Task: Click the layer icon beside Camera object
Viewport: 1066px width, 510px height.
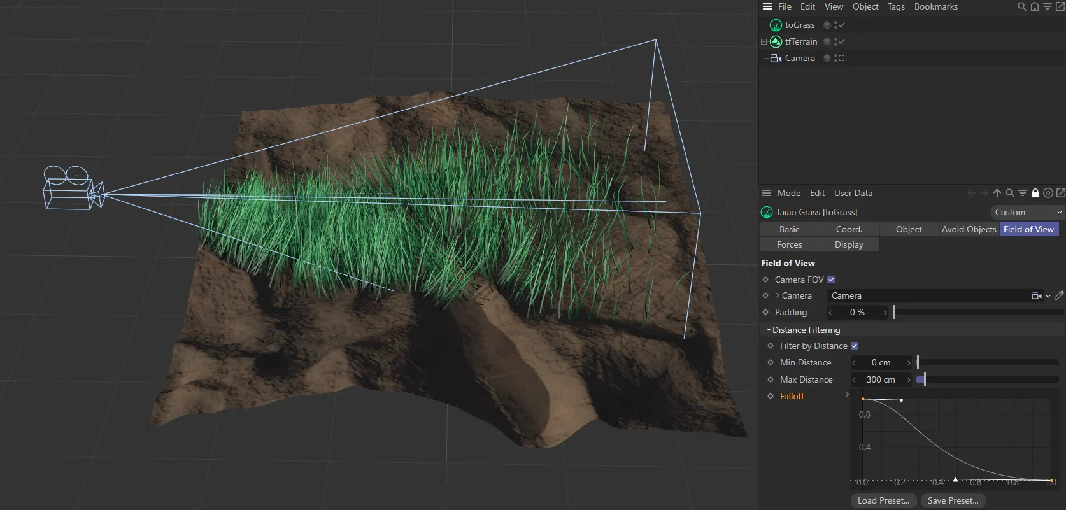Action: coord(827,58)
